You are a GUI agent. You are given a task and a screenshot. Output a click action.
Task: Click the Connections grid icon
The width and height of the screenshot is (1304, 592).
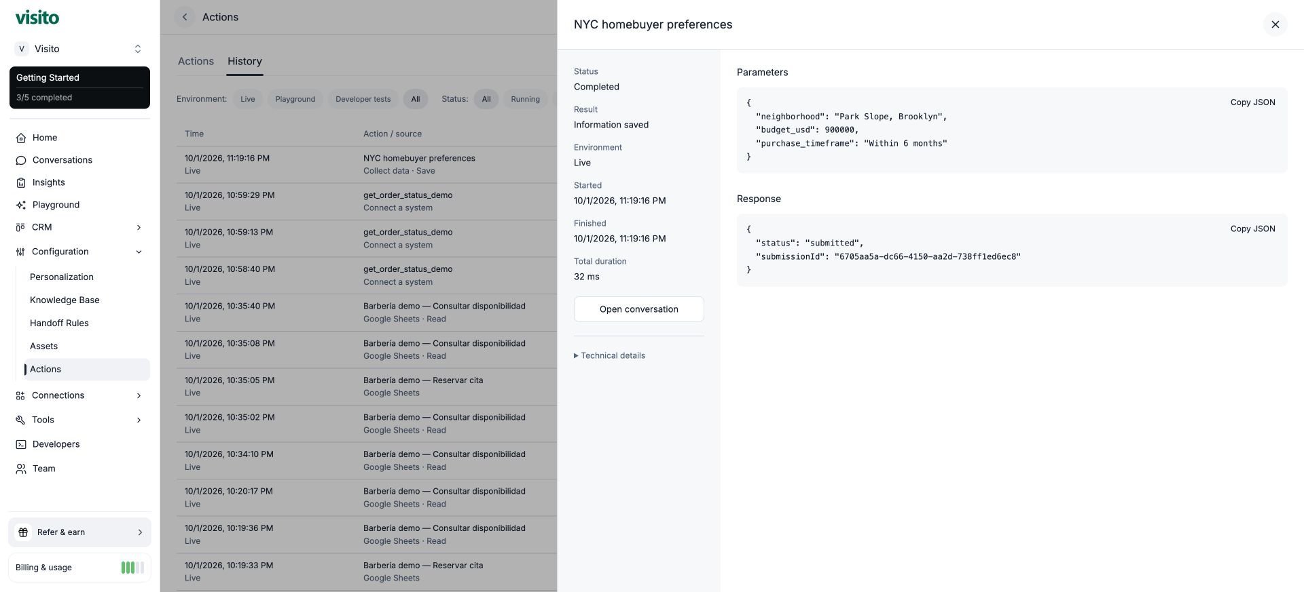20,395
